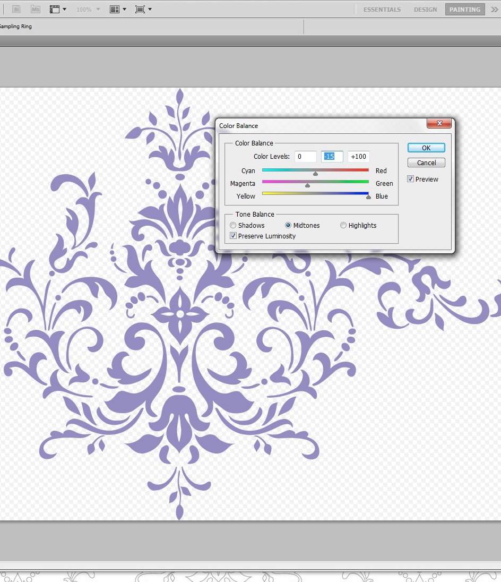Image resolution: width=501 pixels, height=582 pixels.
Task: Cancel the Color Balance dialog
Action: click(426, 162)
